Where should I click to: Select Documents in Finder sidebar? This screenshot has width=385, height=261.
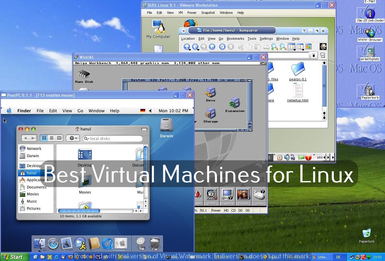coord(33,187)
